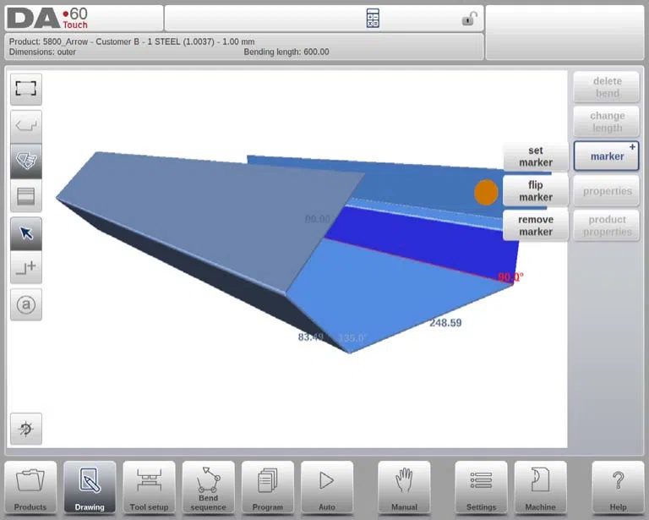This screenshot has height=520, width=649.
Task: Select the Drawing tab
Action: tap(90, 488)
